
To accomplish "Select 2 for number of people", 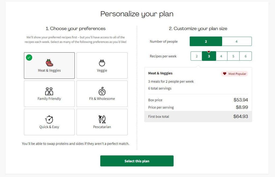I will (x=206, y=42).
